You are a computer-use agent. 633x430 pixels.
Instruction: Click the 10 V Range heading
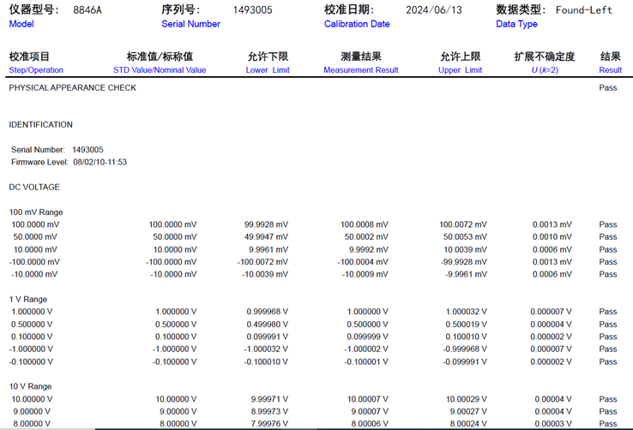(30, 386)
